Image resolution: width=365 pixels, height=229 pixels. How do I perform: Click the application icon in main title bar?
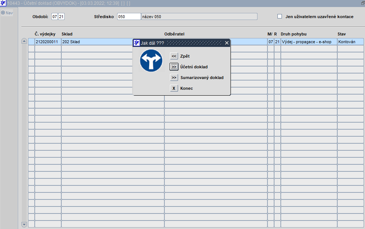tap(3, 3)
